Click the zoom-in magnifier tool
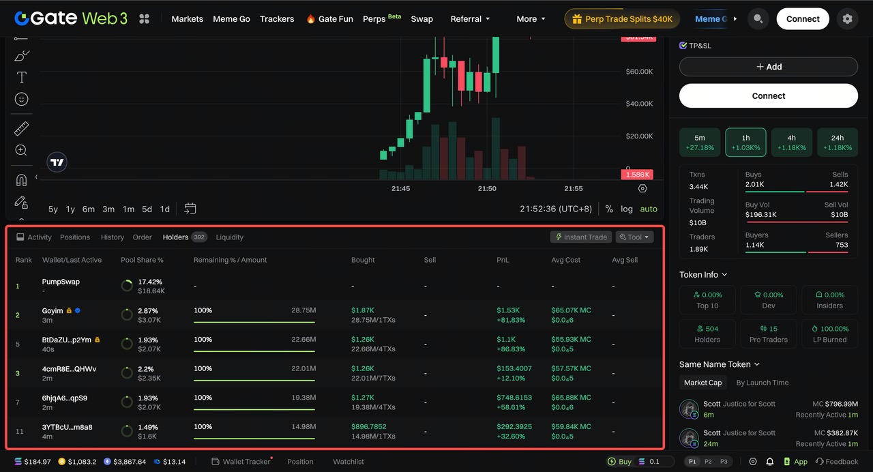 pyautogui.click(x=21, y=150)
